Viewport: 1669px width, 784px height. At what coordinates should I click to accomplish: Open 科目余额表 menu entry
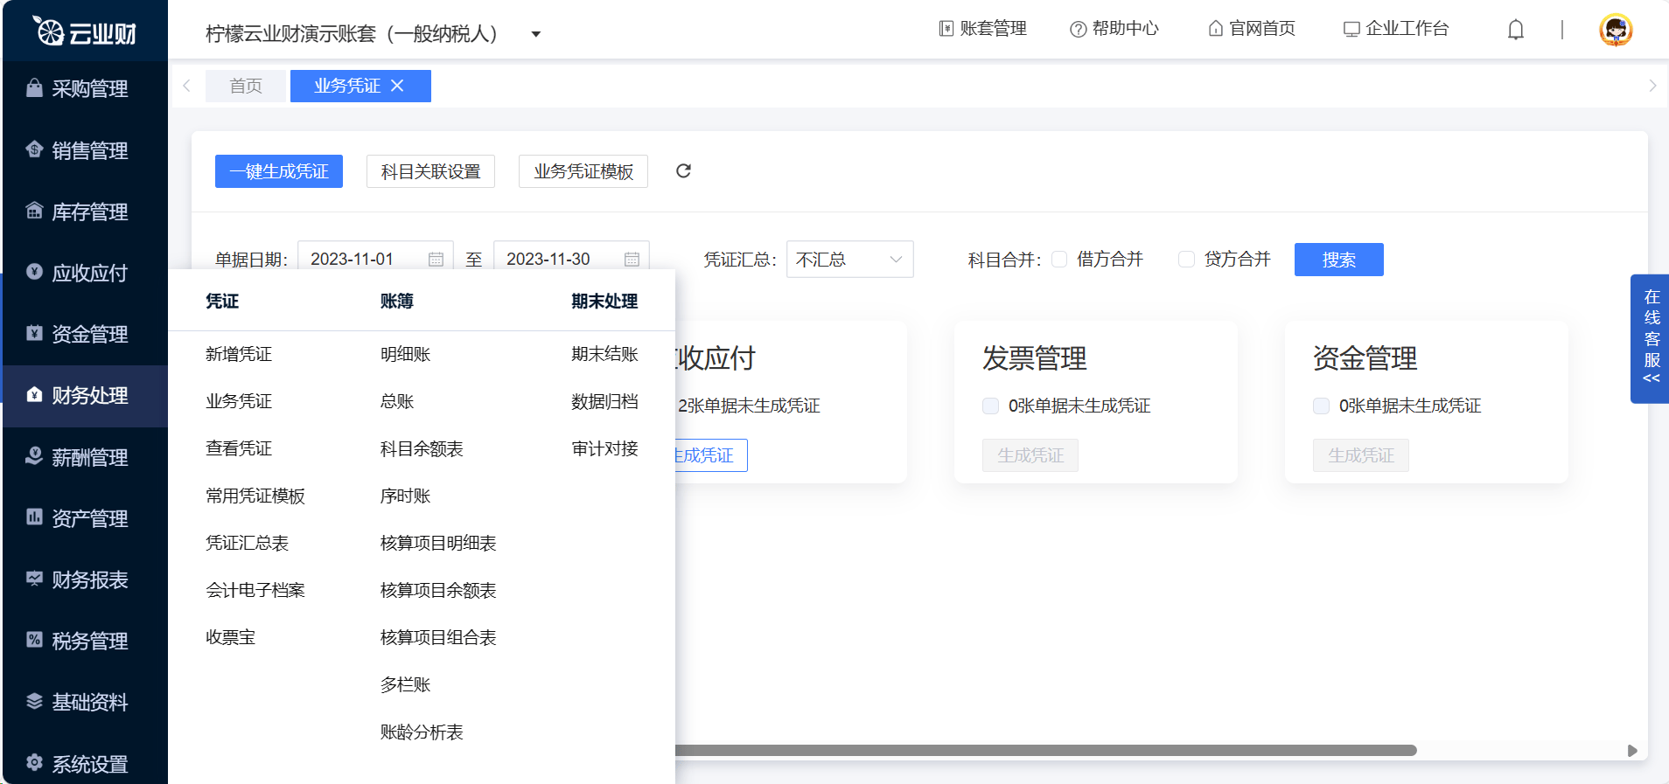pos(422,448)
